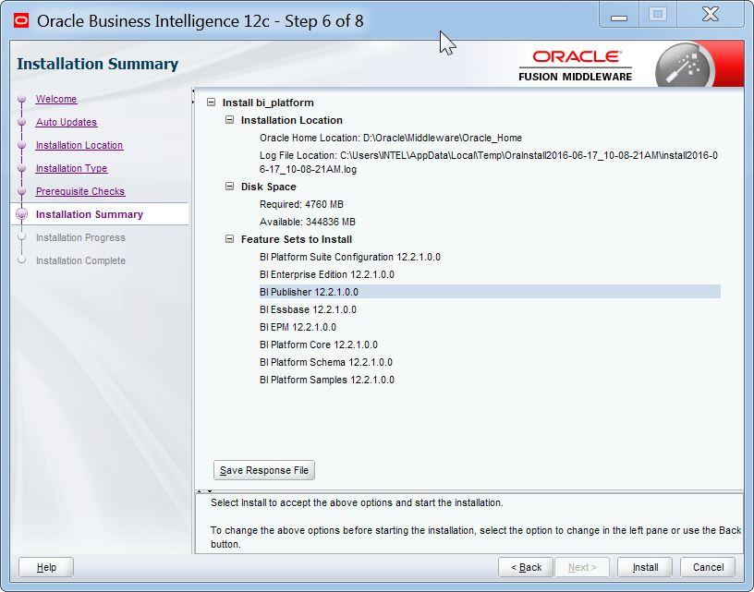The width and height of the screenshot is (754, 592).
Task: Close the installer window
Action: click(711, 15)
